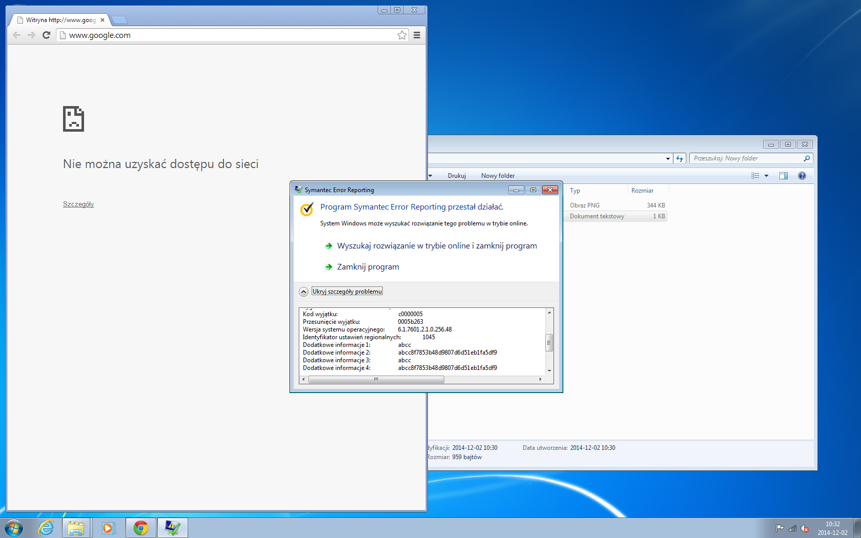The width and height of the screenshot is (861, 538).
Task: Click the details vertical scrollbar thumb
Action: click(549, 342)
